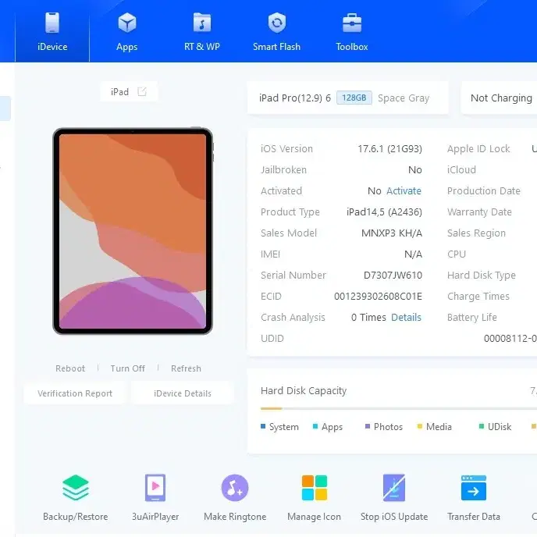Screen dimensions: 537x537
Task: Open the Toolbox tab
Action: point(352,31)
